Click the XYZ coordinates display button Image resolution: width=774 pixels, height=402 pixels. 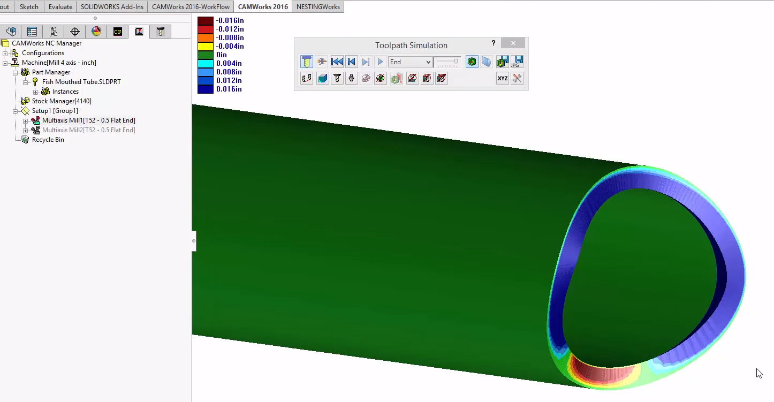[x=502, y=78]
